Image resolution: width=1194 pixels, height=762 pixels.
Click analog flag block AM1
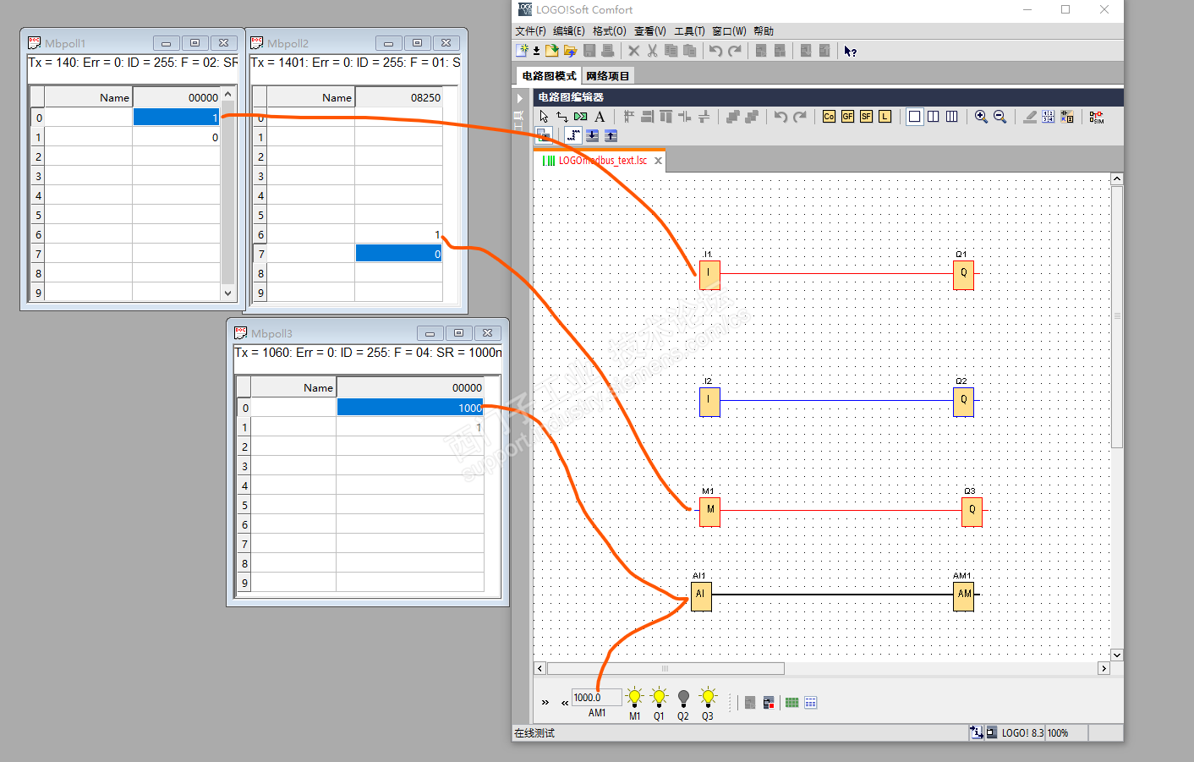pos(963,595)
